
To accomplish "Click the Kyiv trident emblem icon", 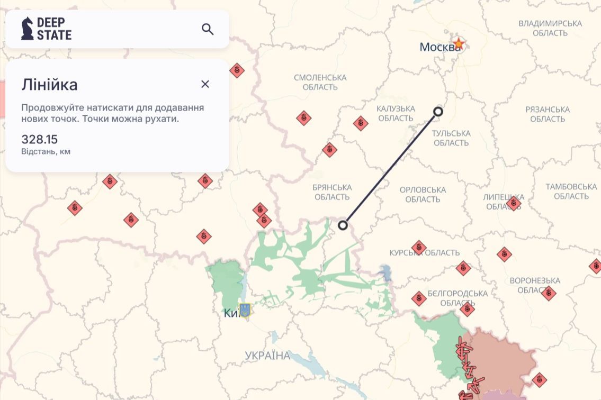I will point(245,310).
